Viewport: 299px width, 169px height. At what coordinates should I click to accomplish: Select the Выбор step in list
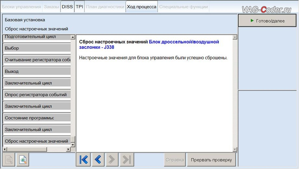(36, 48)
